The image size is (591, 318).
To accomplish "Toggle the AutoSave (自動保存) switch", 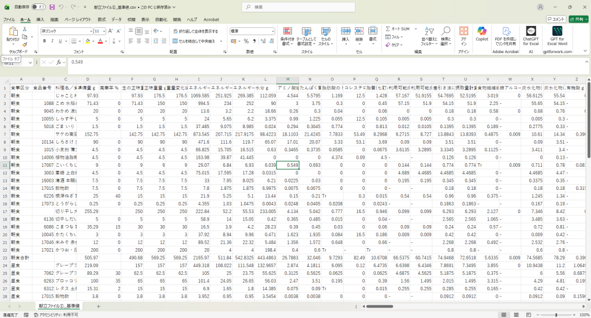I will click(x=39, y=7).
